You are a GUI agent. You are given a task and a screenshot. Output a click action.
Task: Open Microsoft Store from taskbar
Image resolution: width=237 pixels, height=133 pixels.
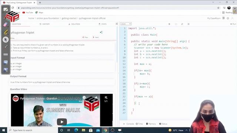tap(91, 130)
